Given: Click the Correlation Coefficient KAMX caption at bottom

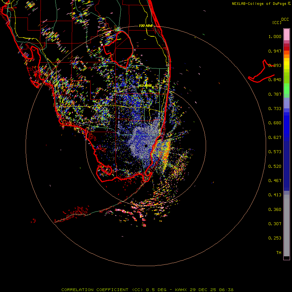Looking at the screenshot, I should 147,290.
